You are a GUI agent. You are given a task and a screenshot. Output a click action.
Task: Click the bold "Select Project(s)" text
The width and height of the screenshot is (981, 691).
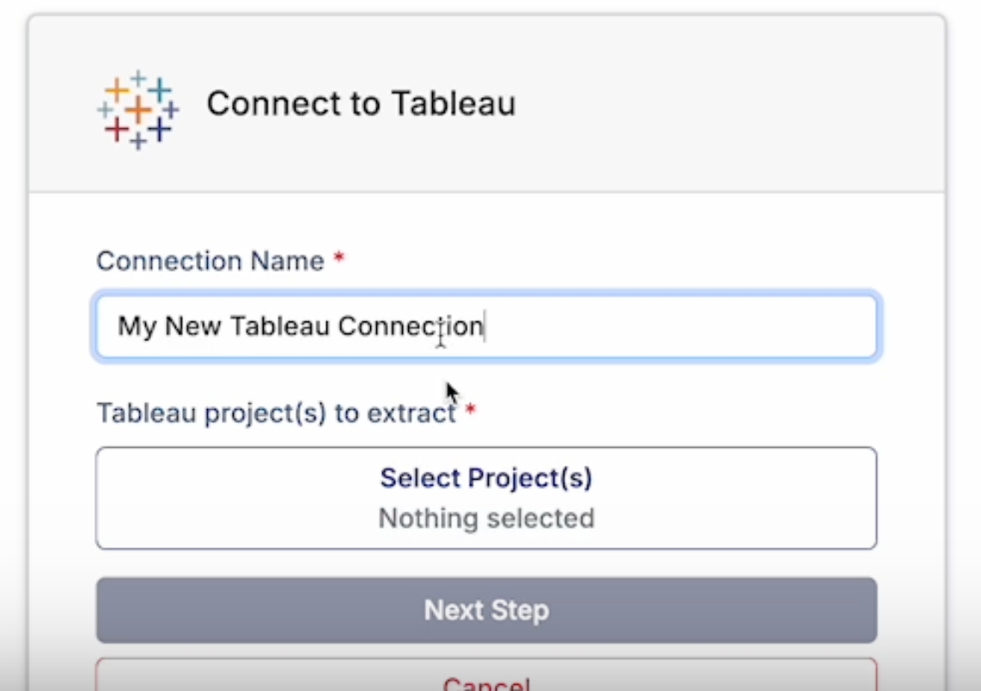coord(486,478)
